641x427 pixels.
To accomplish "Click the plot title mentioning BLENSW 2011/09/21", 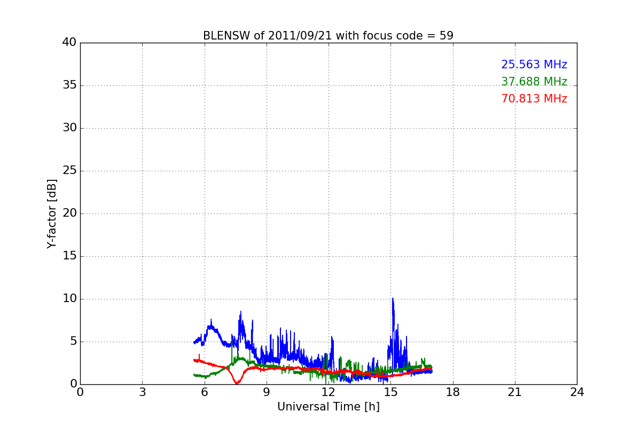I will click(x=328, y=36).
